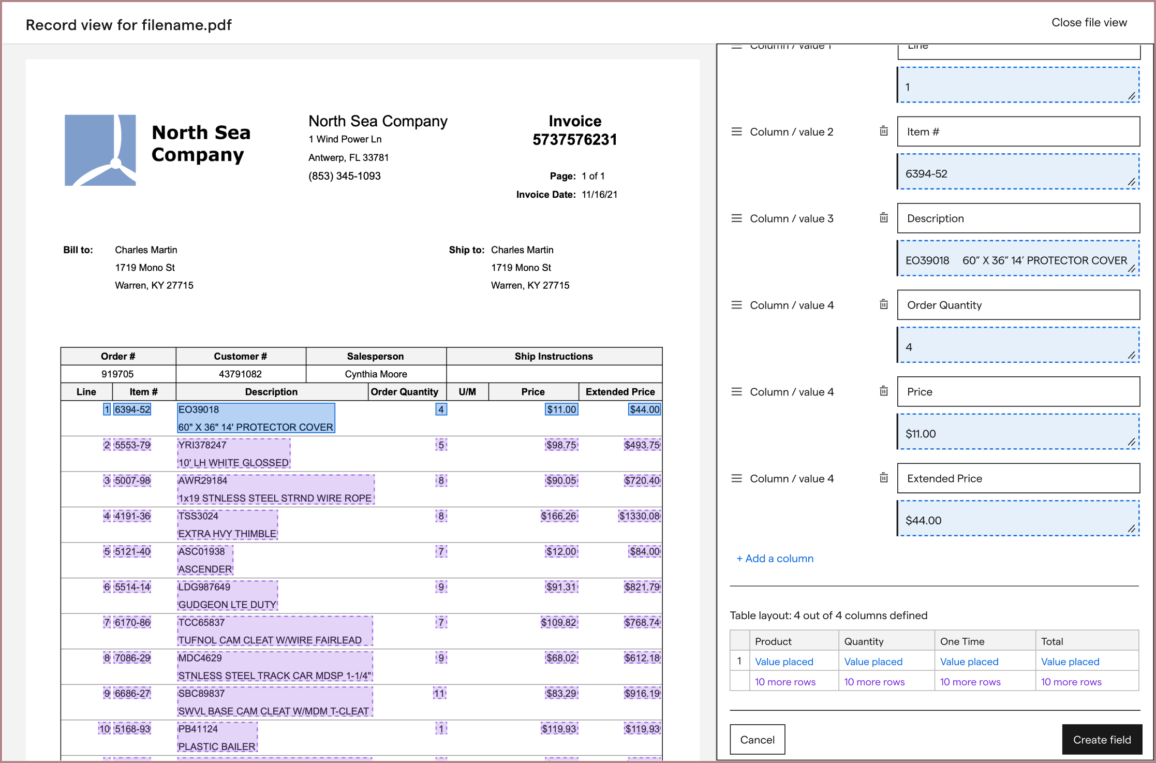Close file view

[x=1089, y=22]
